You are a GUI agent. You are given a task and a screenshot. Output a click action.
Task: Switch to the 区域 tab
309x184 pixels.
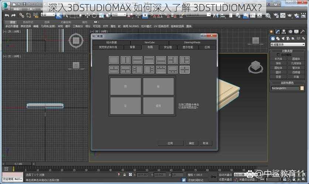tap(207, 47)
